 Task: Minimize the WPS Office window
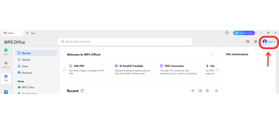click(261, 33)
